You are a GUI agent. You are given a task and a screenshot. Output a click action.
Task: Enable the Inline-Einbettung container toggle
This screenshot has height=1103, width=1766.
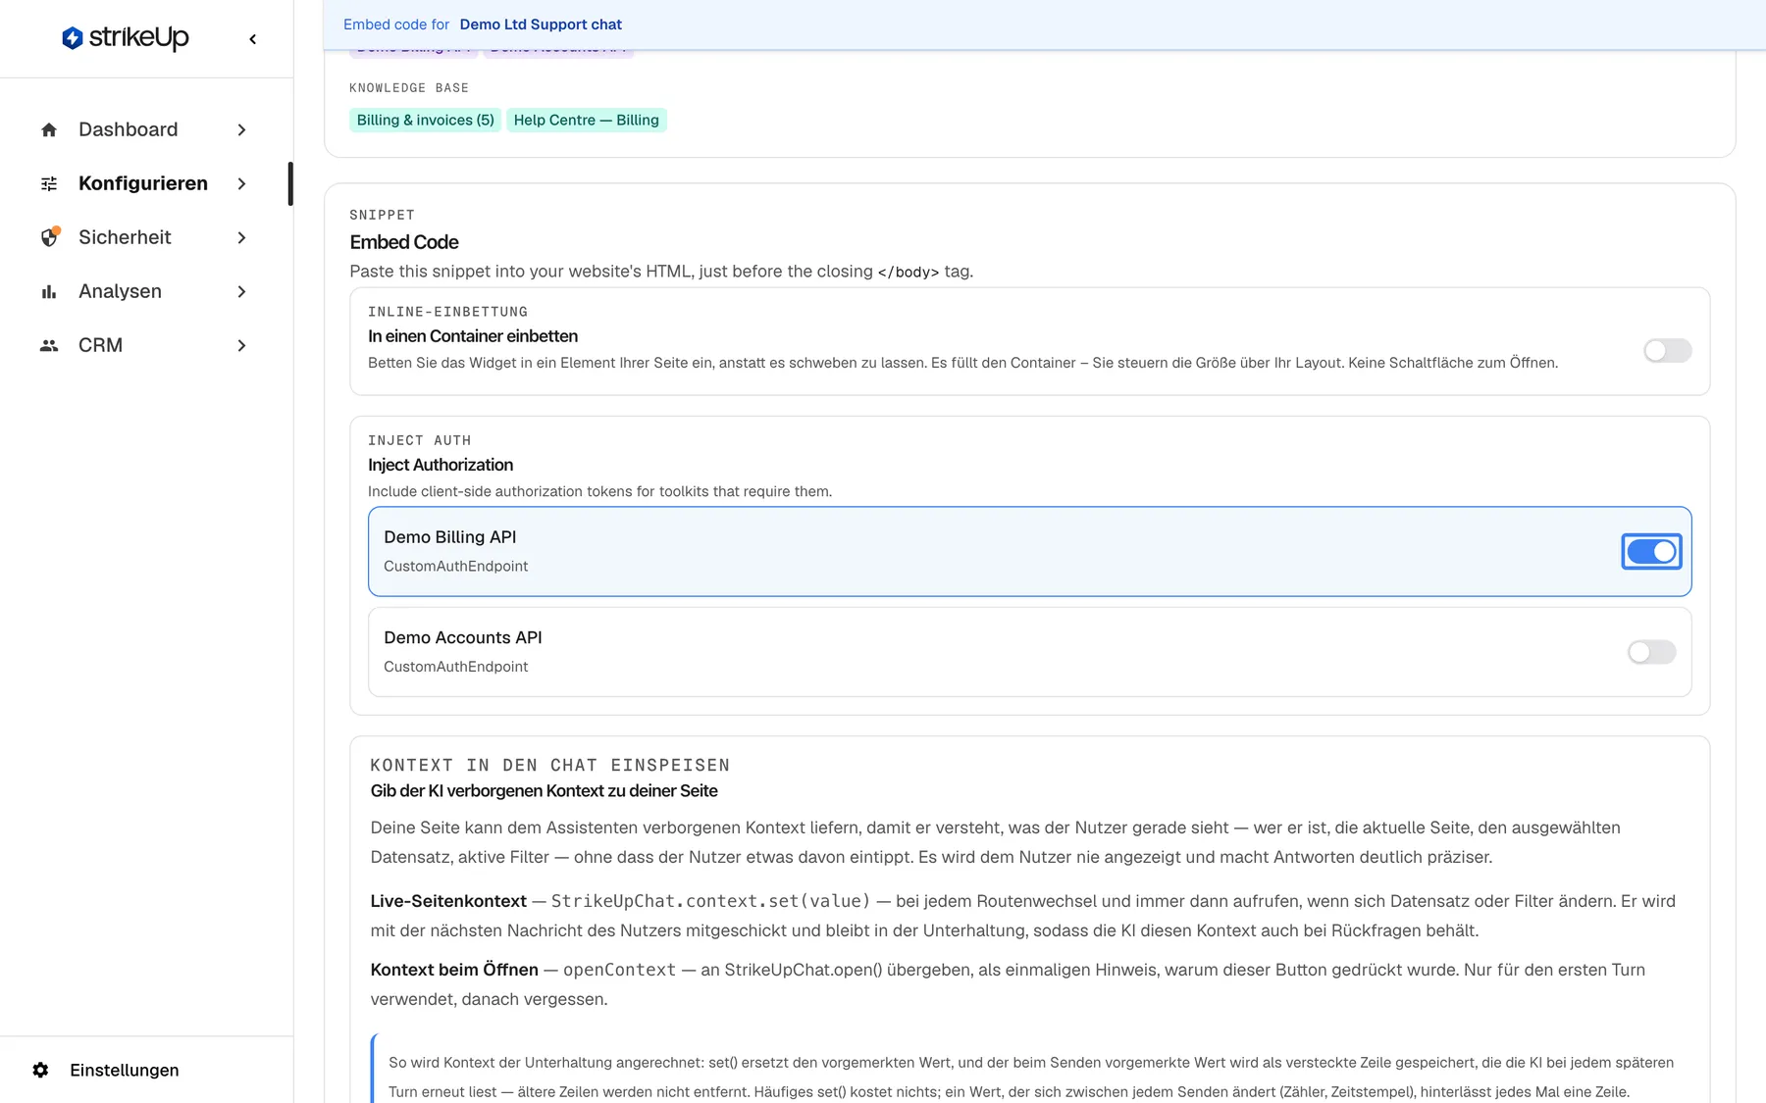pyautogui.click(x=1668, y=350)
